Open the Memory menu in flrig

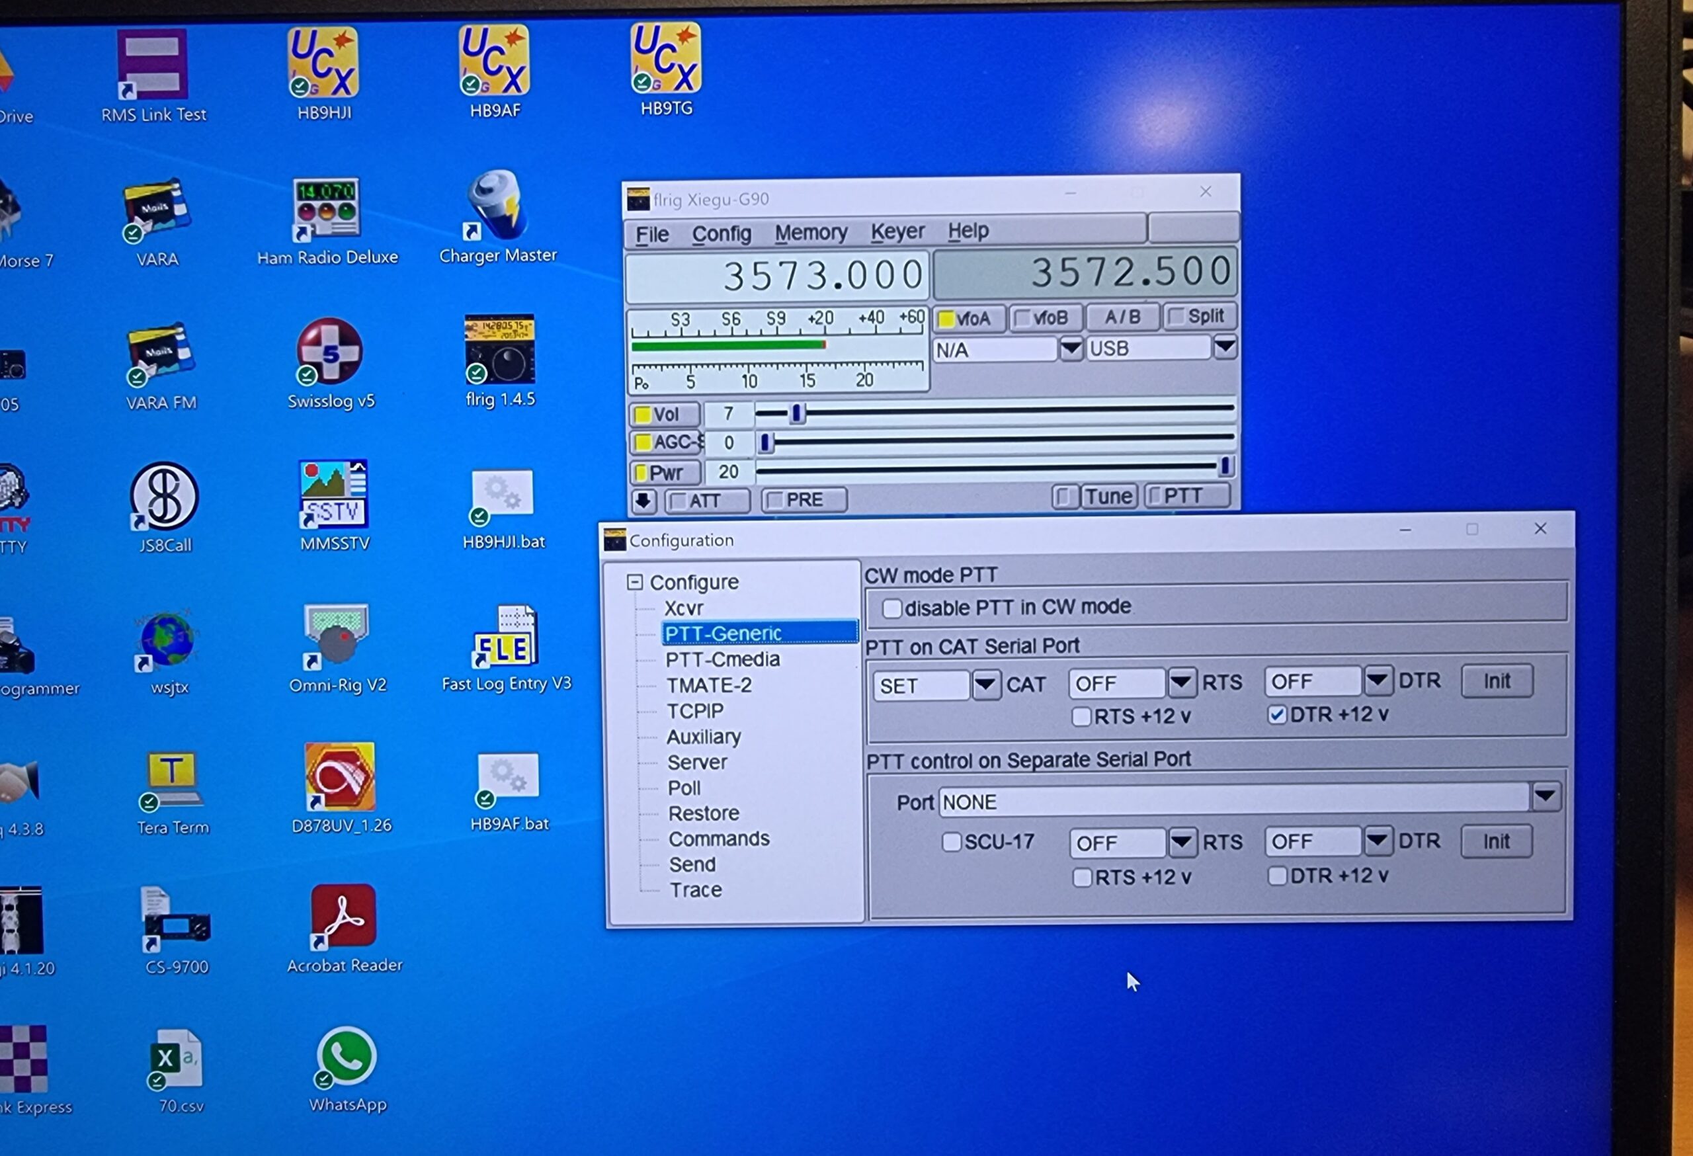coord(811,232)
